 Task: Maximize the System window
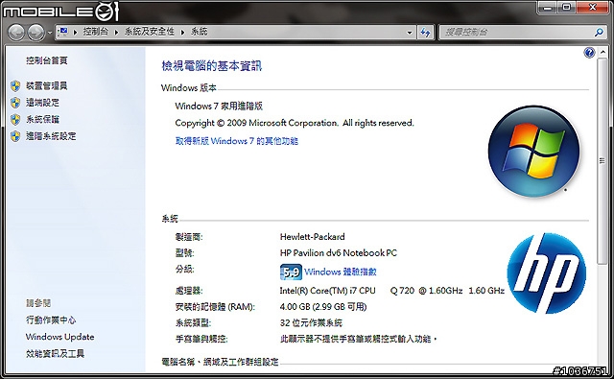pos(566,7)
